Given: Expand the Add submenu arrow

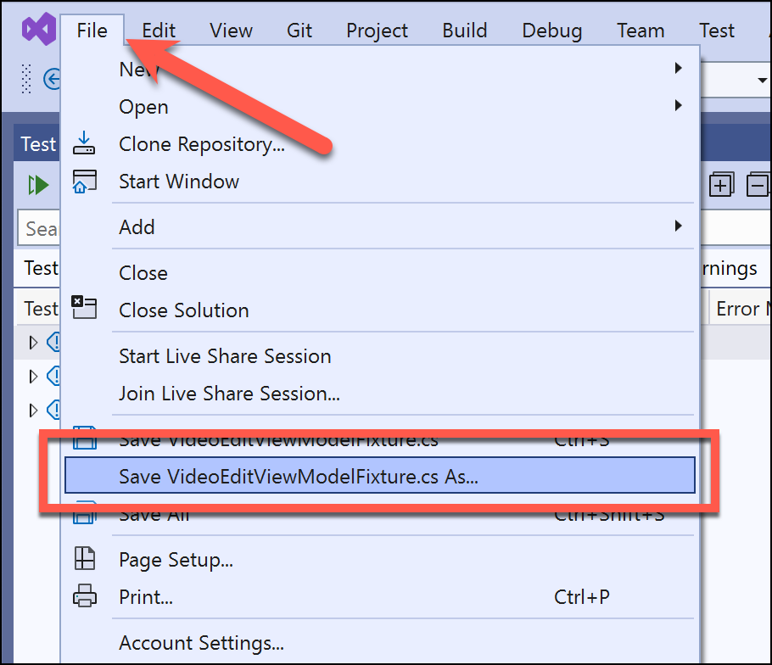Looking at the screenshot, I should pos(679,226).
